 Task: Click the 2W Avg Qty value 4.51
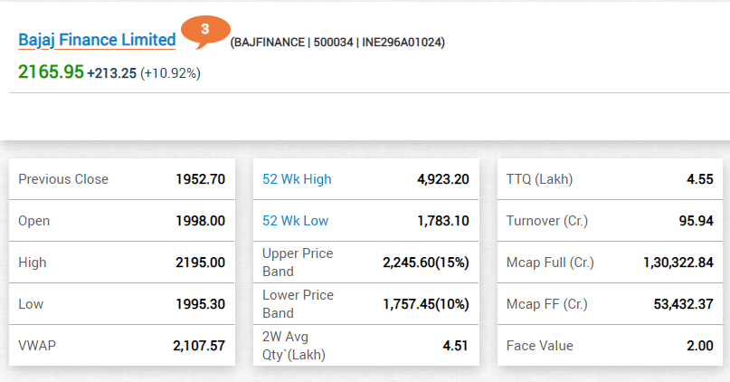(x=455, y=346)
